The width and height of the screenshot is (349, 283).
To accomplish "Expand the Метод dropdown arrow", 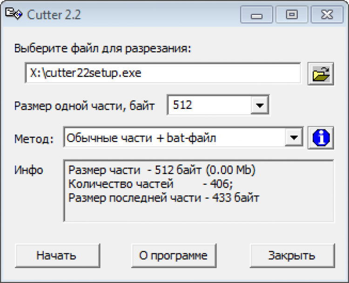I will click(293, 138).
